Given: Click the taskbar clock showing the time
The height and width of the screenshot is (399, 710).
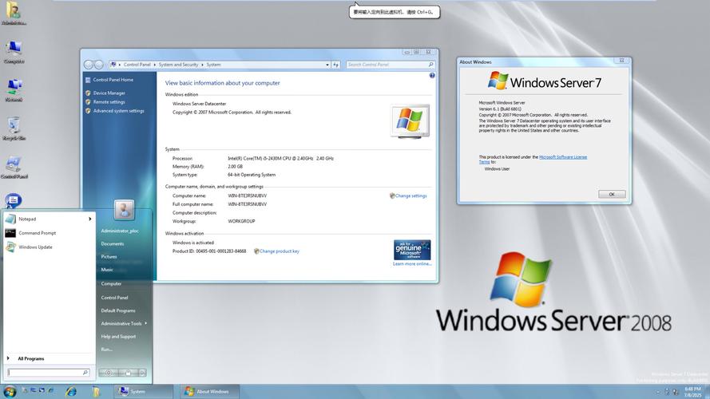Looking at the screenshot, I should [x=692, y=392].
